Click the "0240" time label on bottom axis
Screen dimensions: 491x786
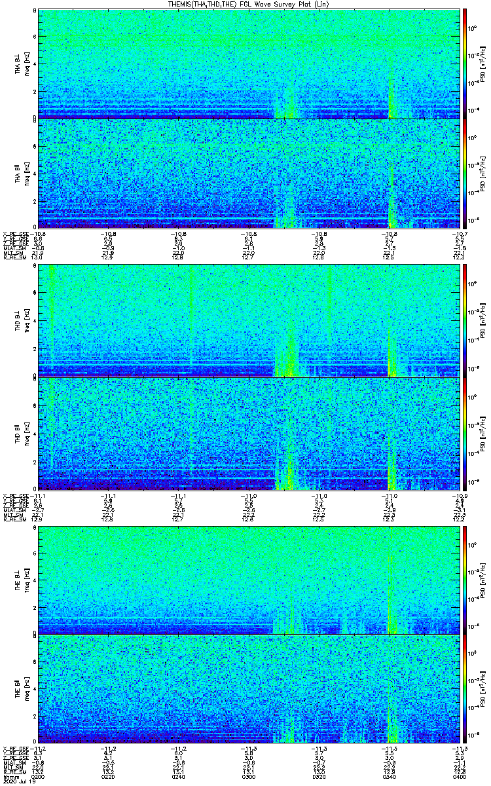click(179, 776)
